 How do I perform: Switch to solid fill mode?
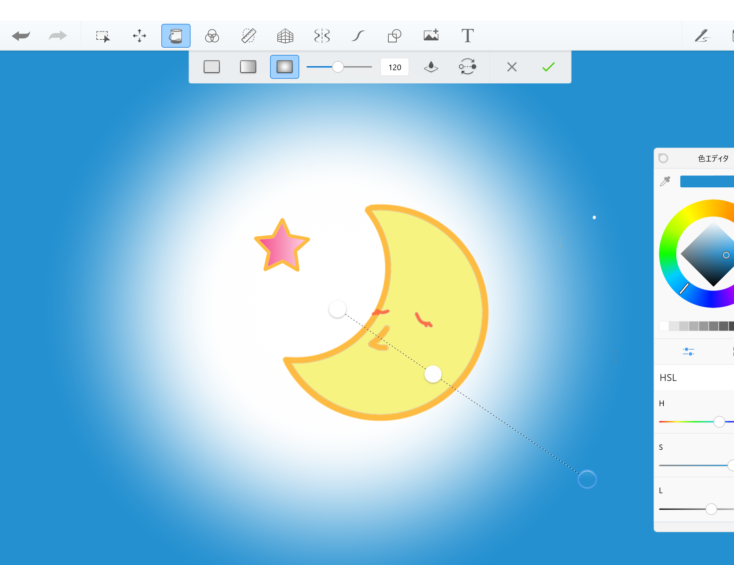point(212,67)
